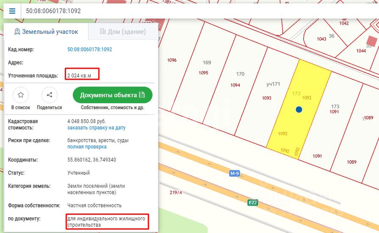Select plot labeled 1043 on the map

coord(321,39)
